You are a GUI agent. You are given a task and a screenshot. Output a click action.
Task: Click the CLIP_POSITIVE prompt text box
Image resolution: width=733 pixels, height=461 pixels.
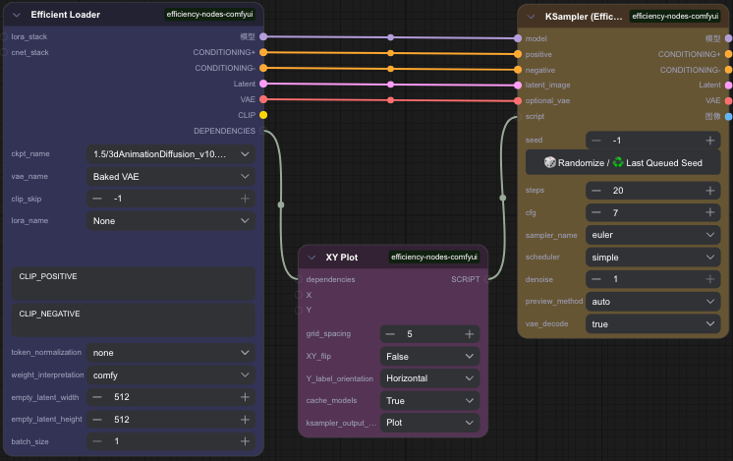coord(134,283)
